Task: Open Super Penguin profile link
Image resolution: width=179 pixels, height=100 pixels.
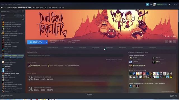Action: click(36, 66)
